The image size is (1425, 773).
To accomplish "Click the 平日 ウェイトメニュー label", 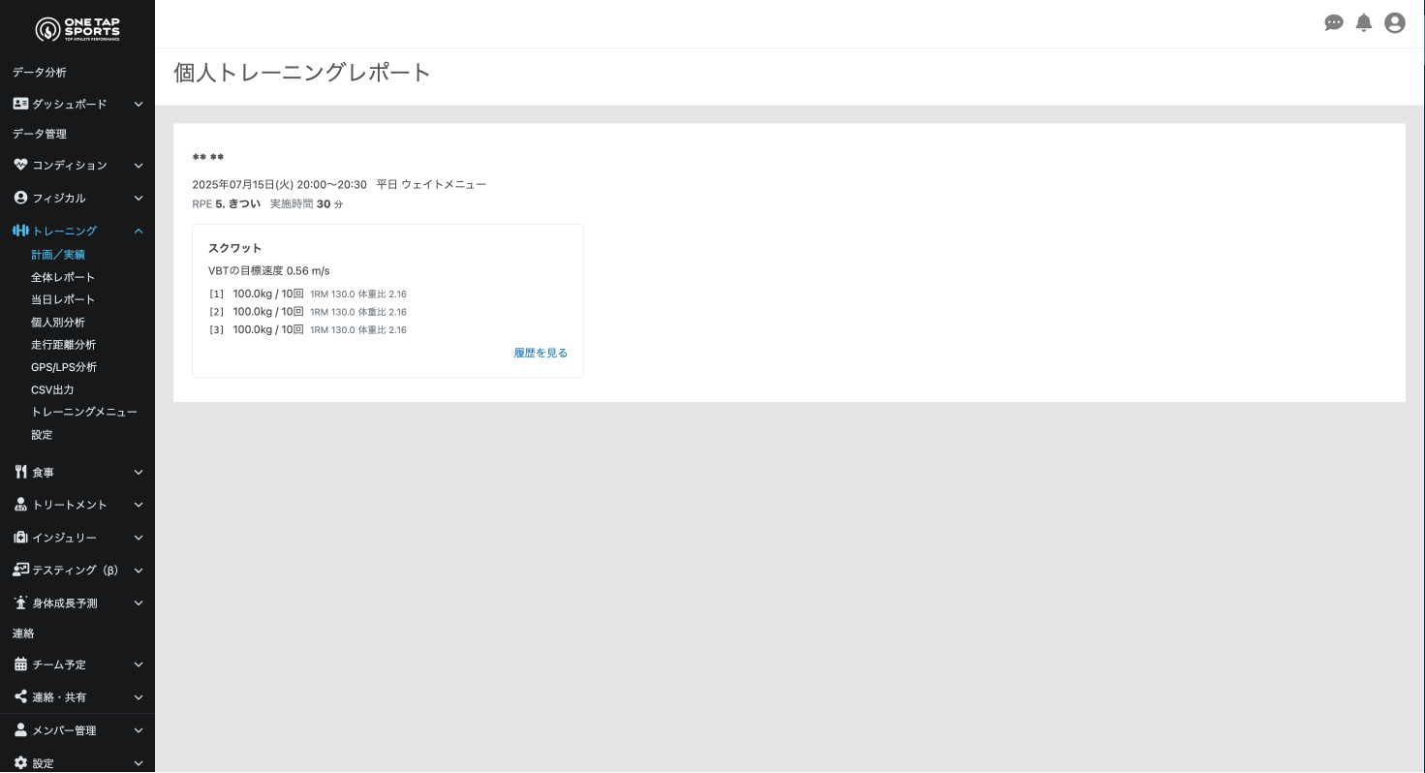I will click(x=431, y=184).
